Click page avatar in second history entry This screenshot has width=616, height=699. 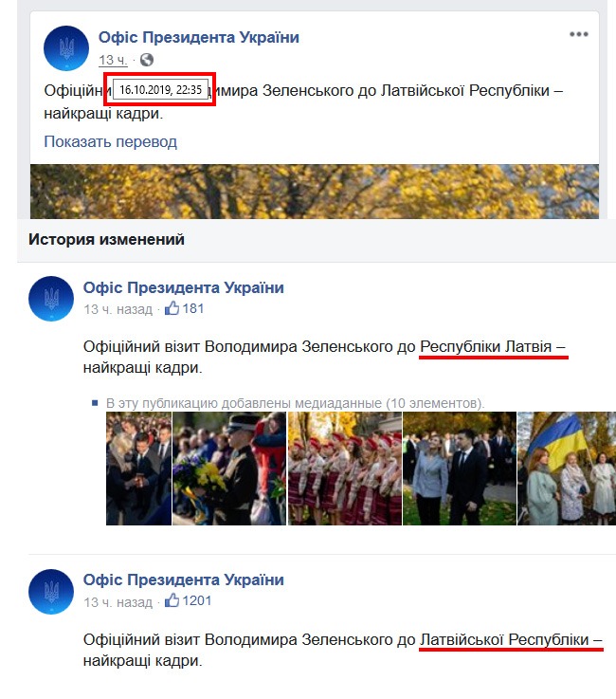pyautogui.click(x=51, y=592)
